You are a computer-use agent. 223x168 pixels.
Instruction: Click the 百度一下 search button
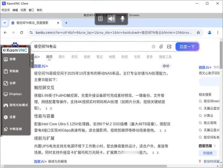187,46
